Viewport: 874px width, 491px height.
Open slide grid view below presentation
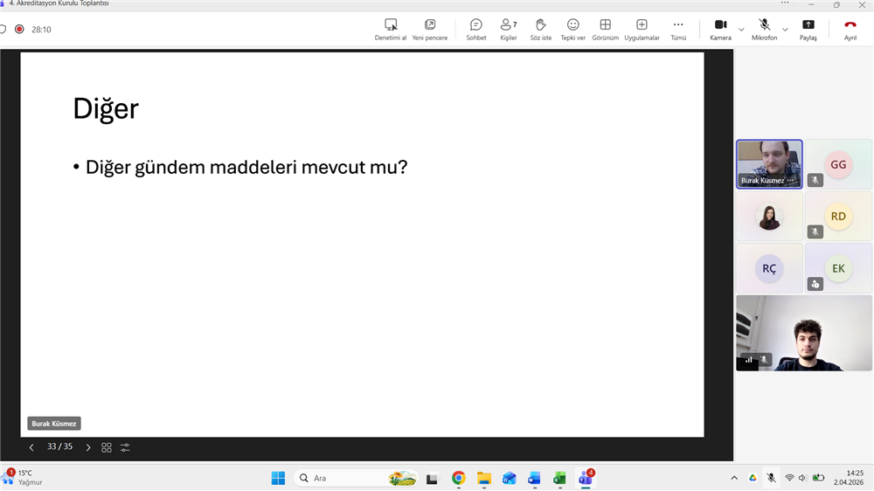tap(107, 447)
